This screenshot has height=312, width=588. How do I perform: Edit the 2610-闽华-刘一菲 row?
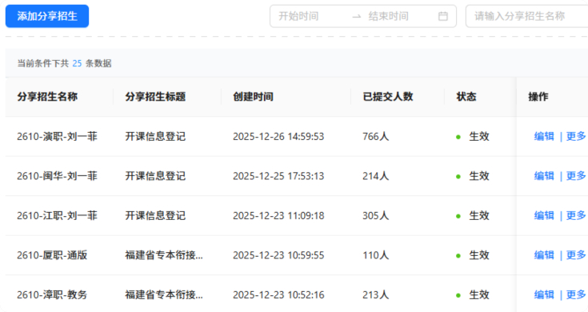pyautogui.click(x=544, y=176)
